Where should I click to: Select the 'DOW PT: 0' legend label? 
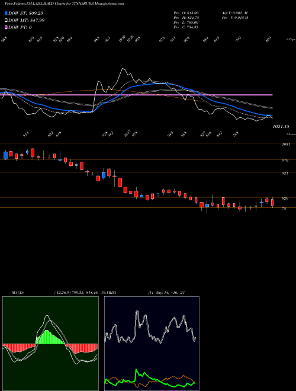click(x=20, y=28)
